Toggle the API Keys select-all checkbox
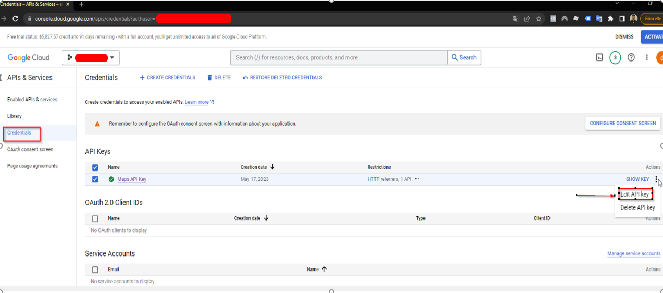The width and height of the screenshot is (663, 293). click(95, 167)
